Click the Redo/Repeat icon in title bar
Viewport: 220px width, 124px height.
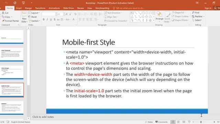15,3
